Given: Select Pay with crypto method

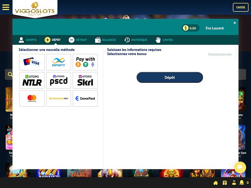Looking at the screenshot, I should click(x=85, y=62).
